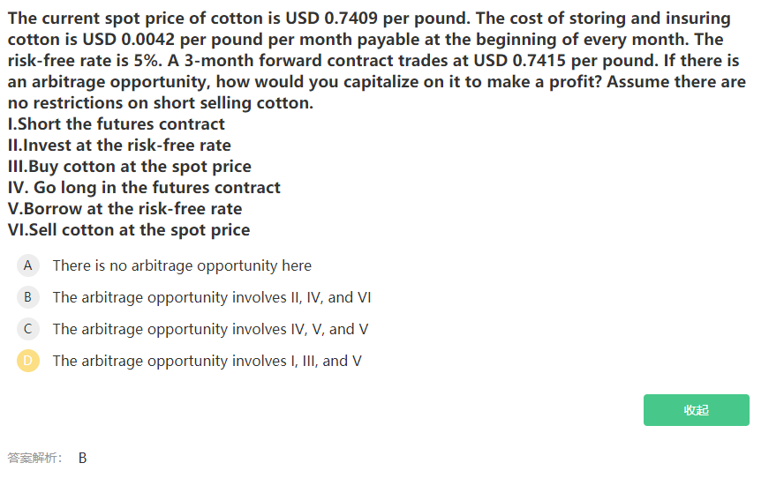Select the option C radio circle
Viewport: 769px width, 493px height.
pyautogui.click(x=28, y=329)
